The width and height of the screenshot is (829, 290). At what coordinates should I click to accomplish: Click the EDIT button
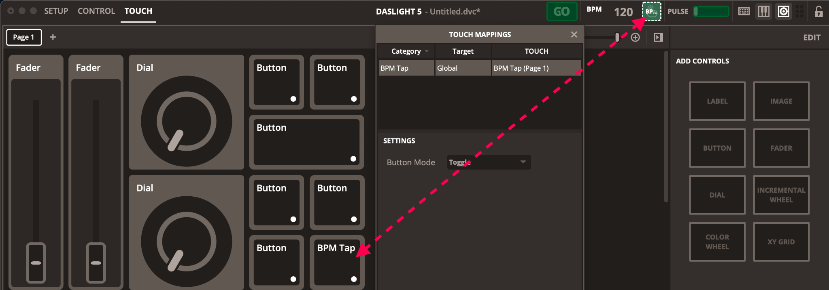pyautogui.click(x=812, y=38)
